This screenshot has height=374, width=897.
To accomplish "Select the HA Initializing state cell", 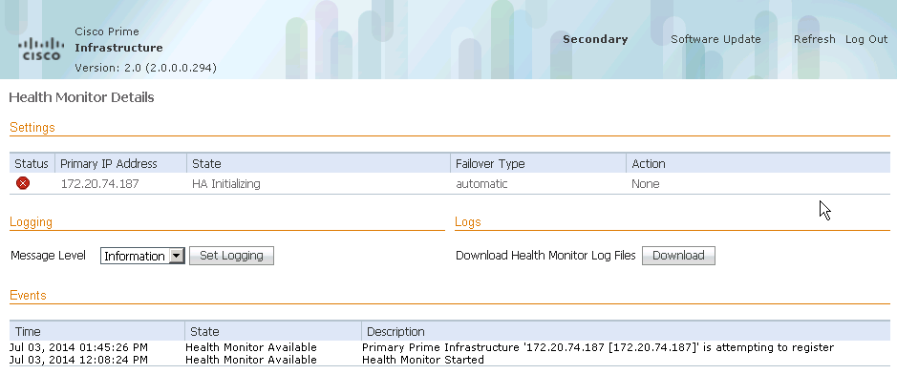I will (226, 184).
